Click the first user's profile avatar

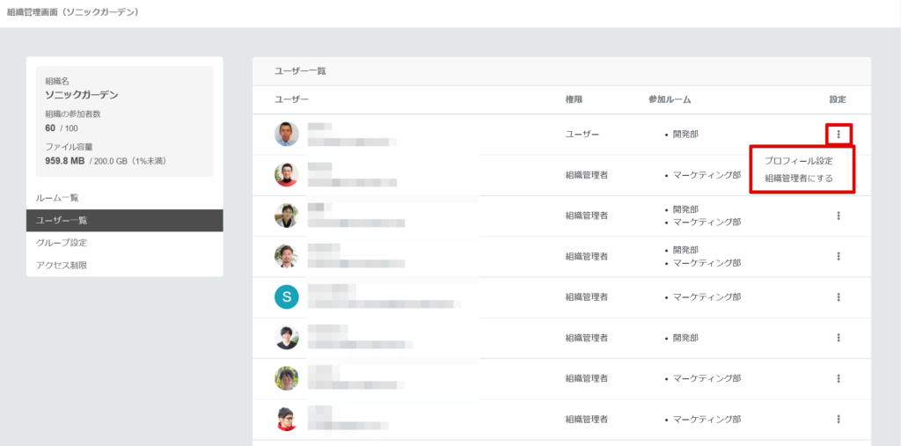pyautogui.click(x=287, y=135)
